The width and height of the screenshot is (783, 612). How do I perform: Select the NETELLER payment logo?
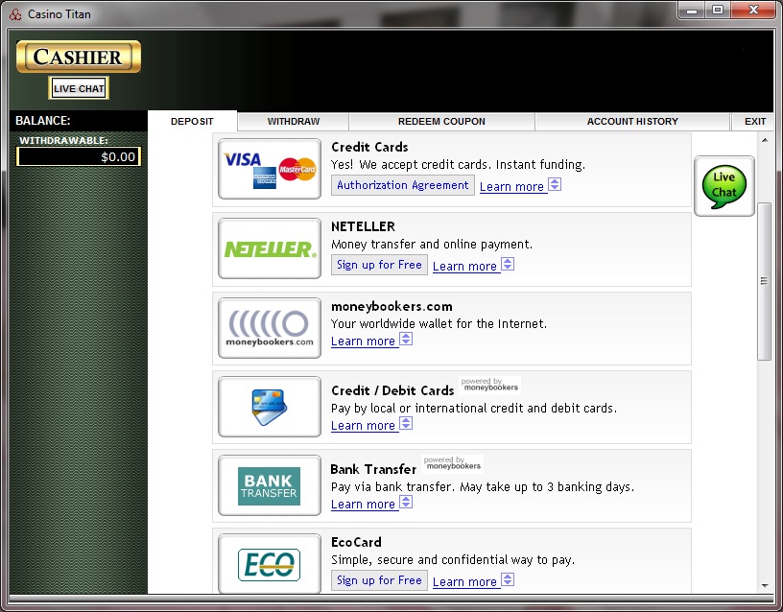click(x=270, y=248)
